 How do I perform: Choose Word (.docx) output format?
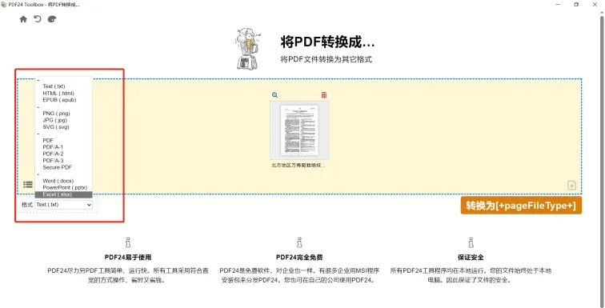58,181
